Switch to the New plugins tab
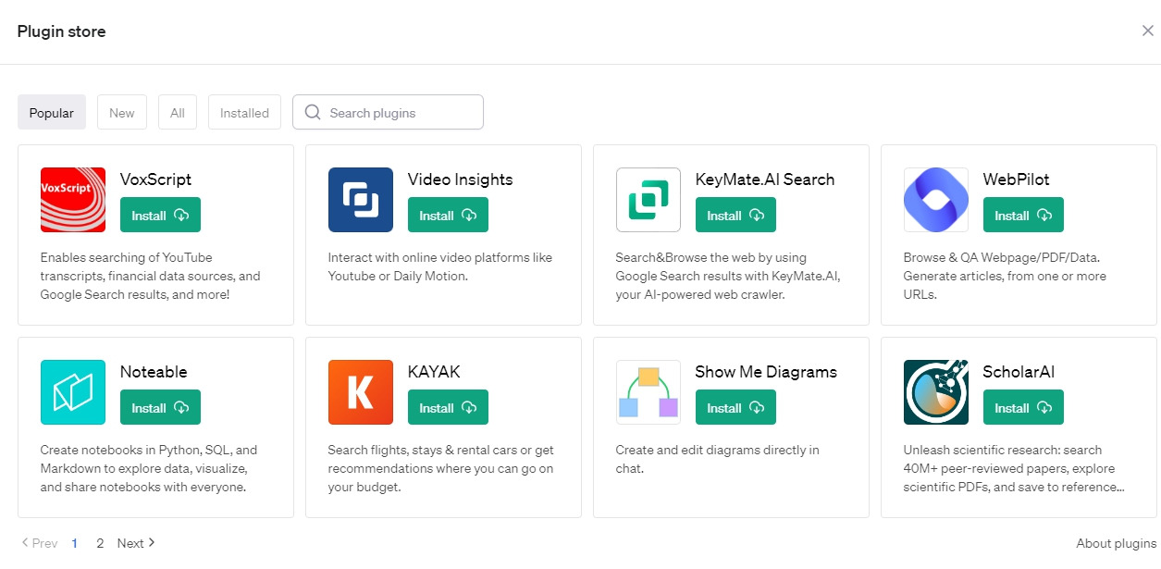This screenshot has height=569, width=1161. [x=122, y=113]
